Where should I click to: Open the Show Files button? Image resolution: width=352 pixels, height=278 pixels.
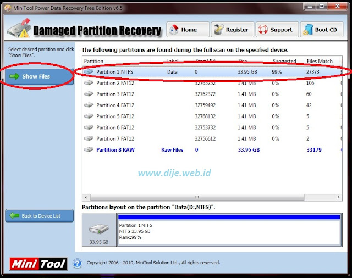coord(39,76)
